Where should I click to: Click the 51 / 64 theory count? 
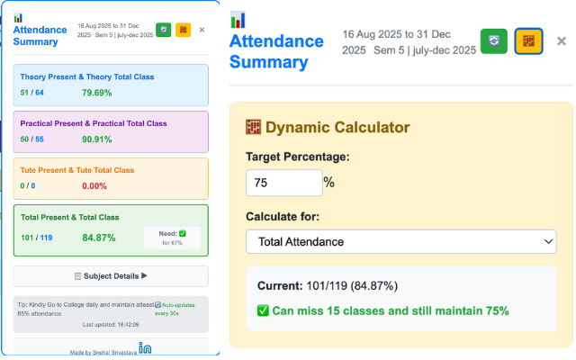(x=32, y=93)
